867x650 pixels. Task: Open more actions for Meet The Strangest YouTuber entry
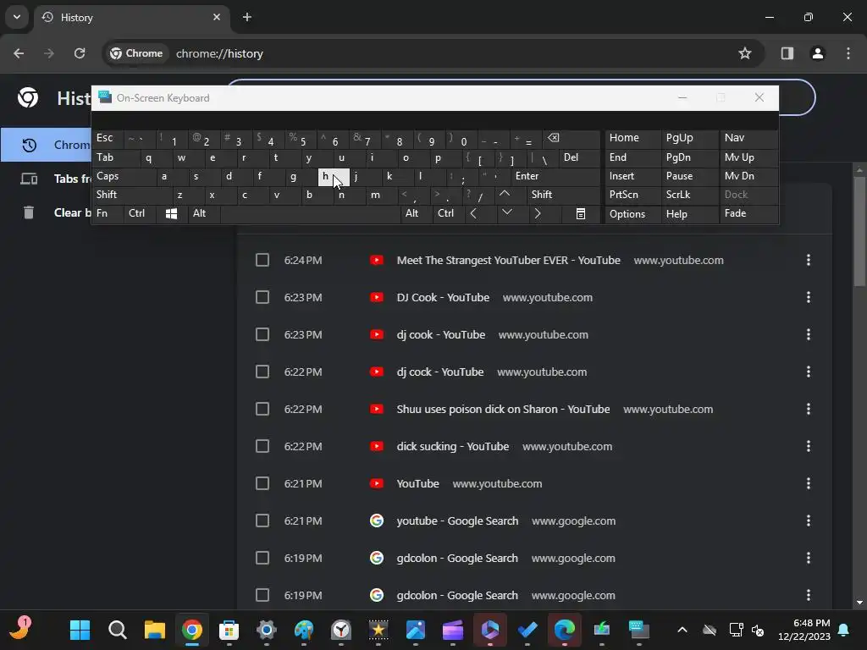pyautogui.click(x=809, y=260)
